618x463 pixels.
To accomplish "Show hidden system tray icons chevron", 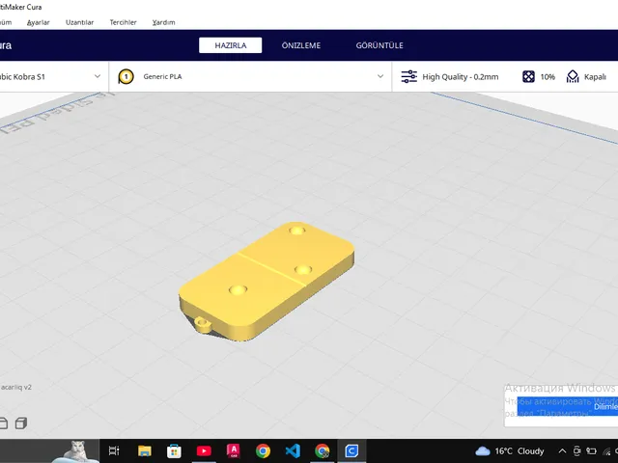I will pos(562,450).
